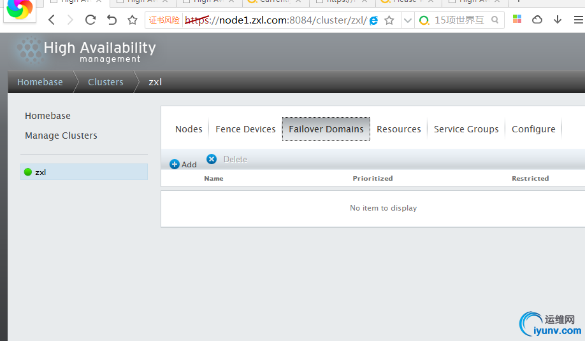Click the undo/restore closed page icon
Screen dimensions: 585x341
click(x=112, y=20)
